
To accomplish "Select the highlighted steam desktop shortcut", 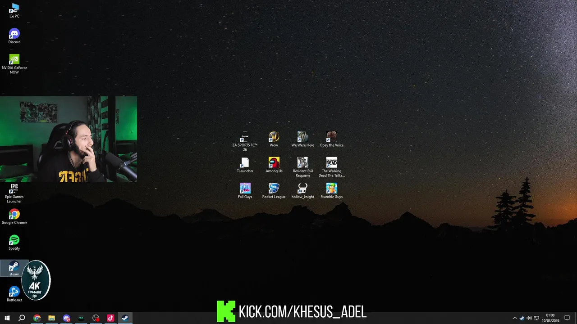I will pos(14,269).
